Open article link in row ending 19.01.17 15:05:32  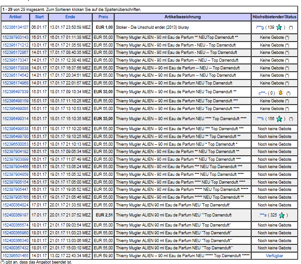click(x=16, y=174)
